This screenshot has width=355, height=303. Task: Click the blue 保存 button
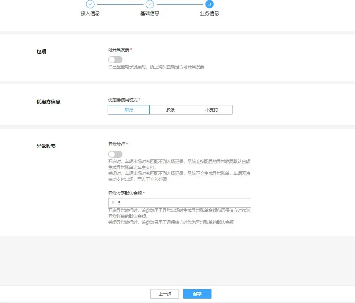pyautogui.click(x=197, y=294)
